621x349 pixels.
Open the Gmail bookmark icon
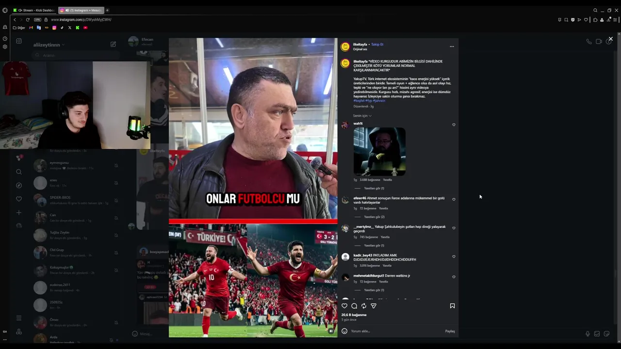(x=31, y=28)
